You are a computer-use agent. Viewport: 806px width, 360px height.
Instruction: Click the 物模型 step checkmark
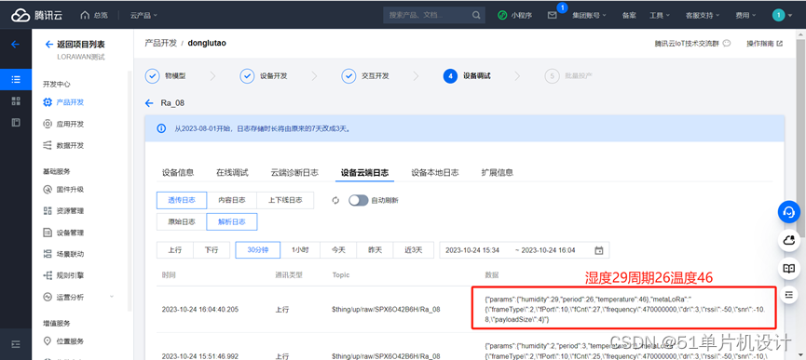[153, 76]
